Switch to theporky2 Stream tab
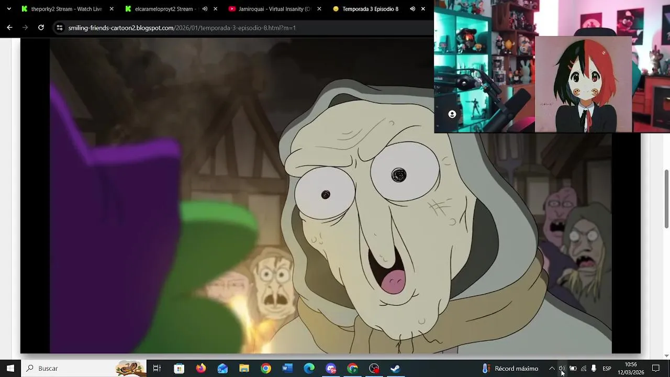The height and width of the screenshot is (377, 670). [x=67, y=9]
